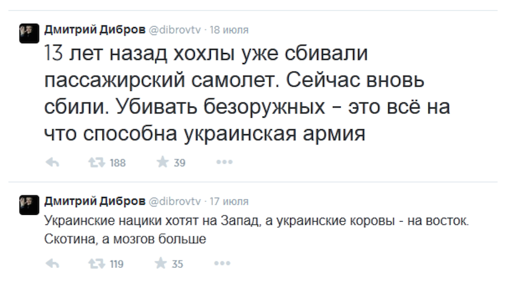Open @dibrovtv handle on the 18 июля tweet
The width and height of the screenshot is (511, 282).
click(x=171, y=29)
